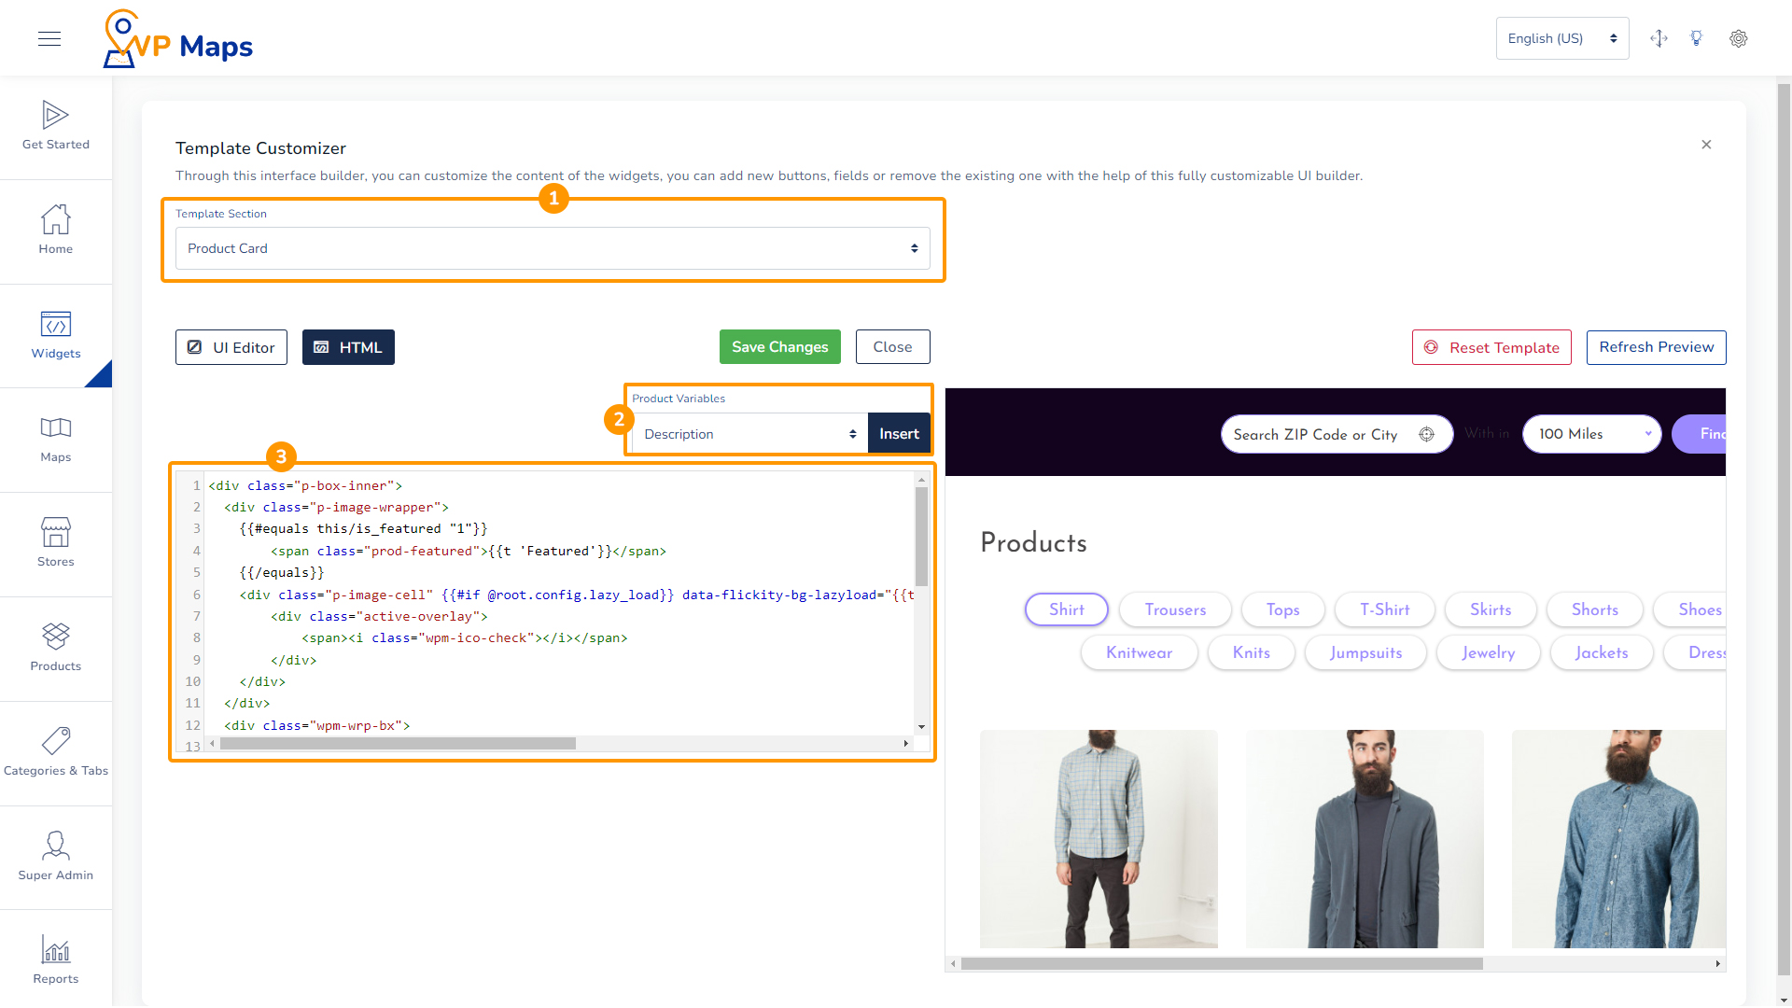Switch to the UI Editor view

coord(231,346)
